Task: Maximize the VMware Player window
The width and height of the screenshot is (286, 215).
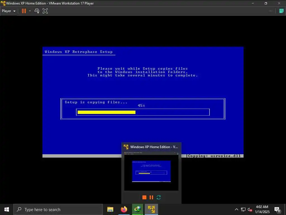Action: [266, 3]
